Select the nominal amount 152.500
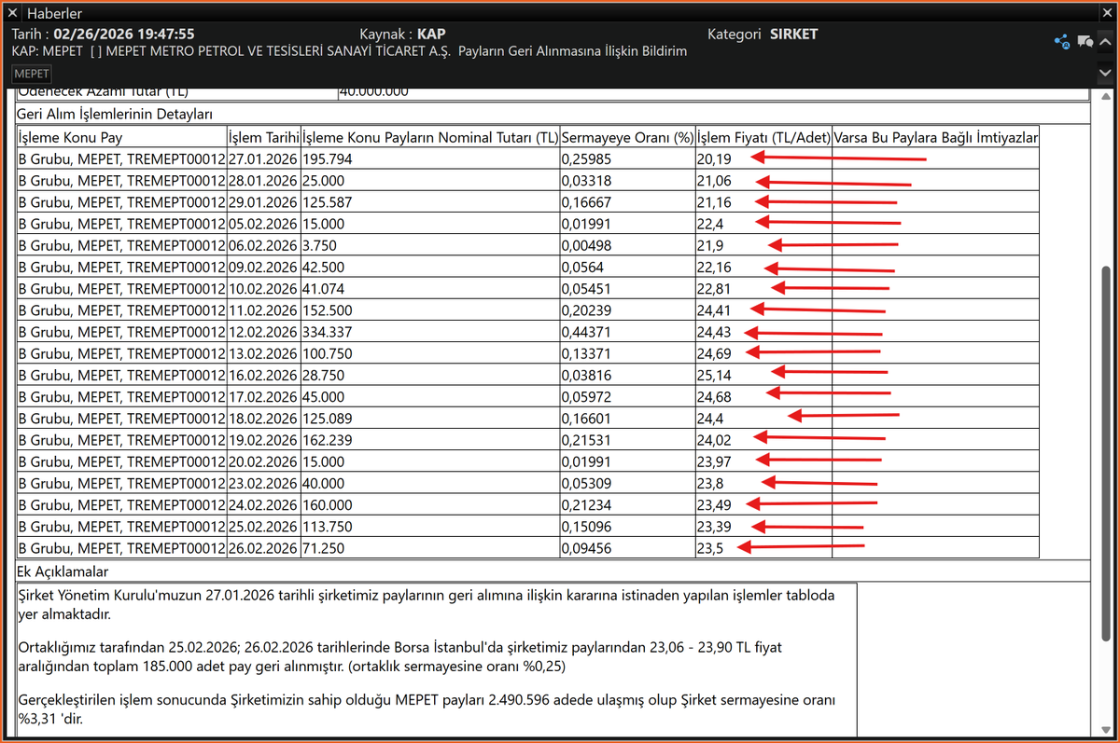This screenshot has height=743, width=1120. pyautogui.click(x=430, y=310)
